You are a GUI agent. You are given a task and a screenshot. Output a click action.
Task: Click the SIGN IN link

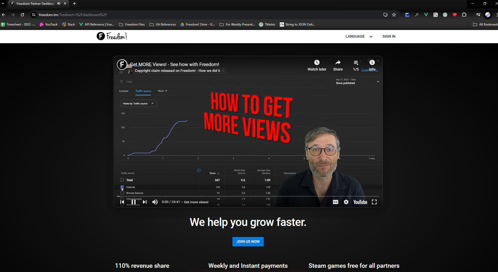coord(389,37)
